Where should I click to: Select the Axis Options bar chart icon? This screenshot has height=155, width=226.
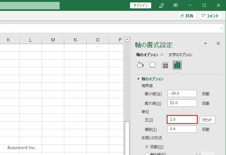pos(177,65)
